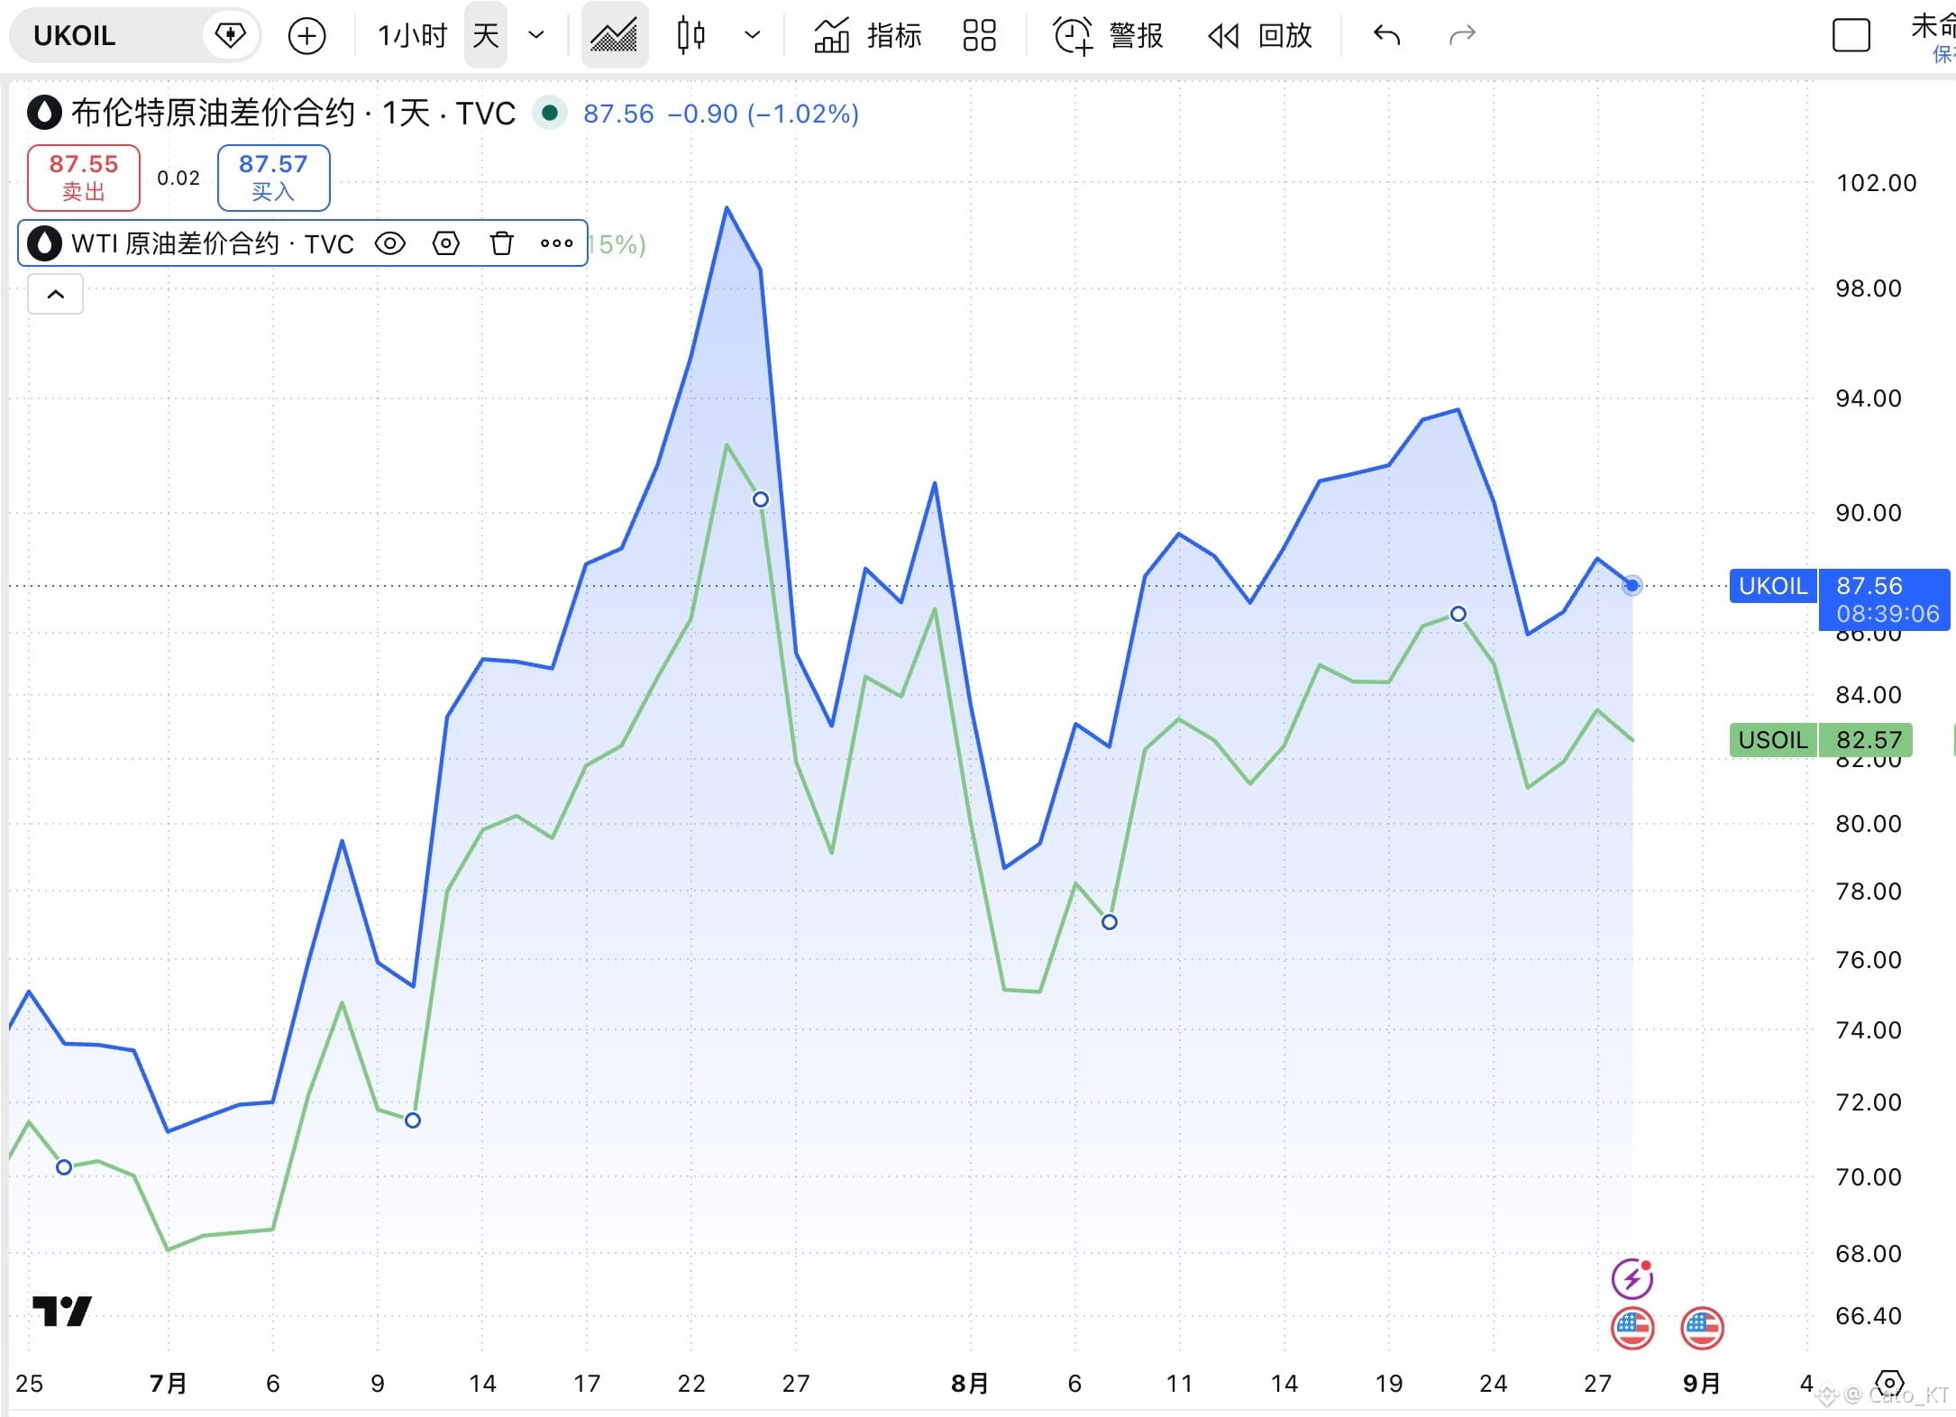Expand the timeframe interval dropdown
Image resolution: width=1956 pixels, height=1417 pixels.
point(536,36)
